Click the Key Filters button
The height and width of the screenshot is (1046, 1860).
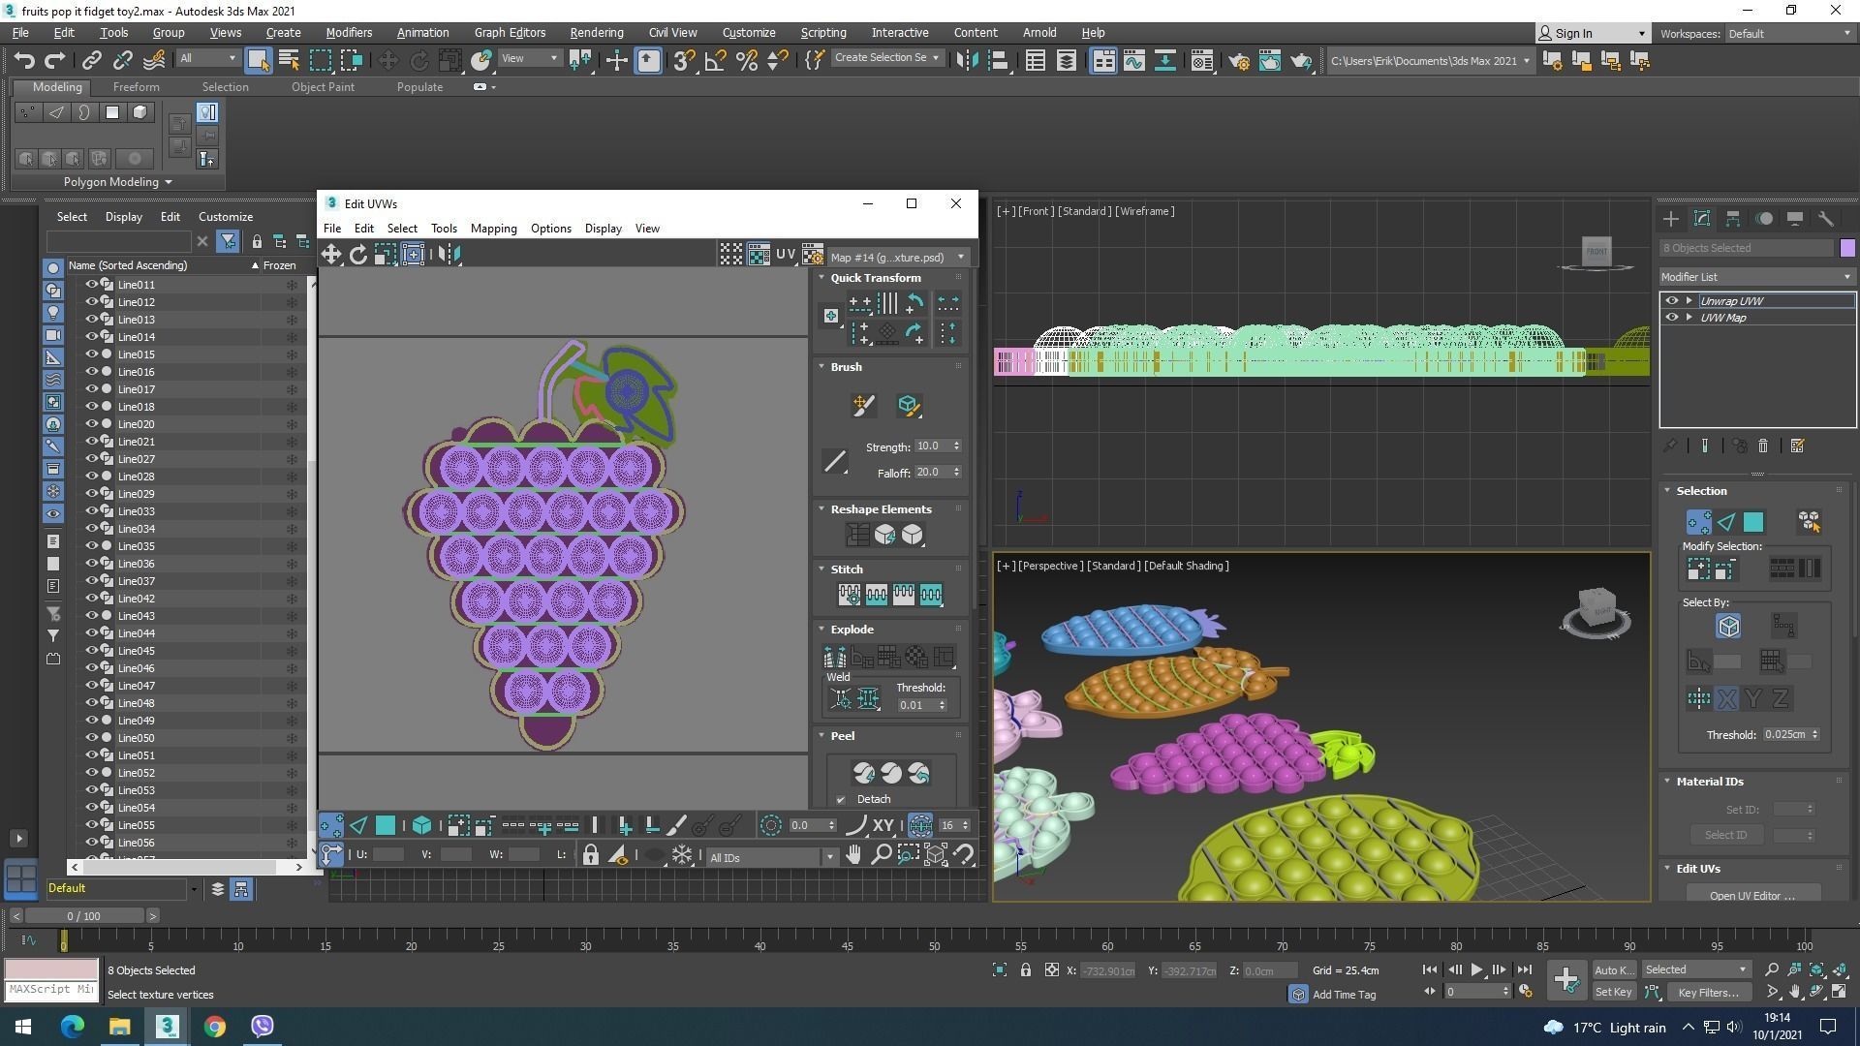(1708, 993)
